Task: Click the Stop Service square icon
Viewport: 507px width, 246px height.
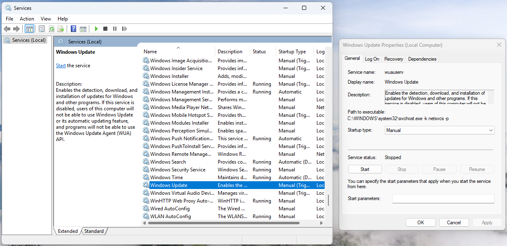Action: tap(105, 29)
